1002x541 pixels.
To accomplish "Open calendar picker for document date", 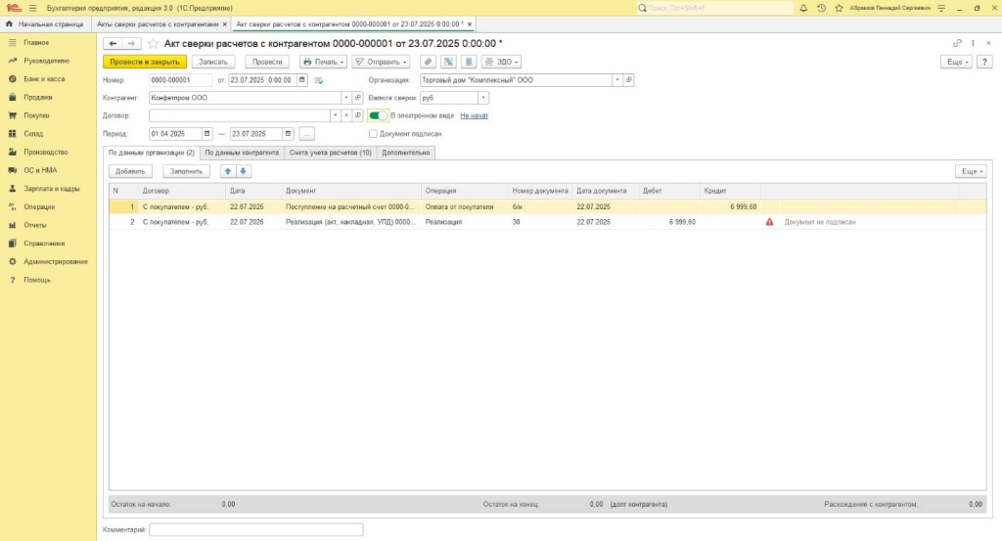I will [x=302, y=80].
